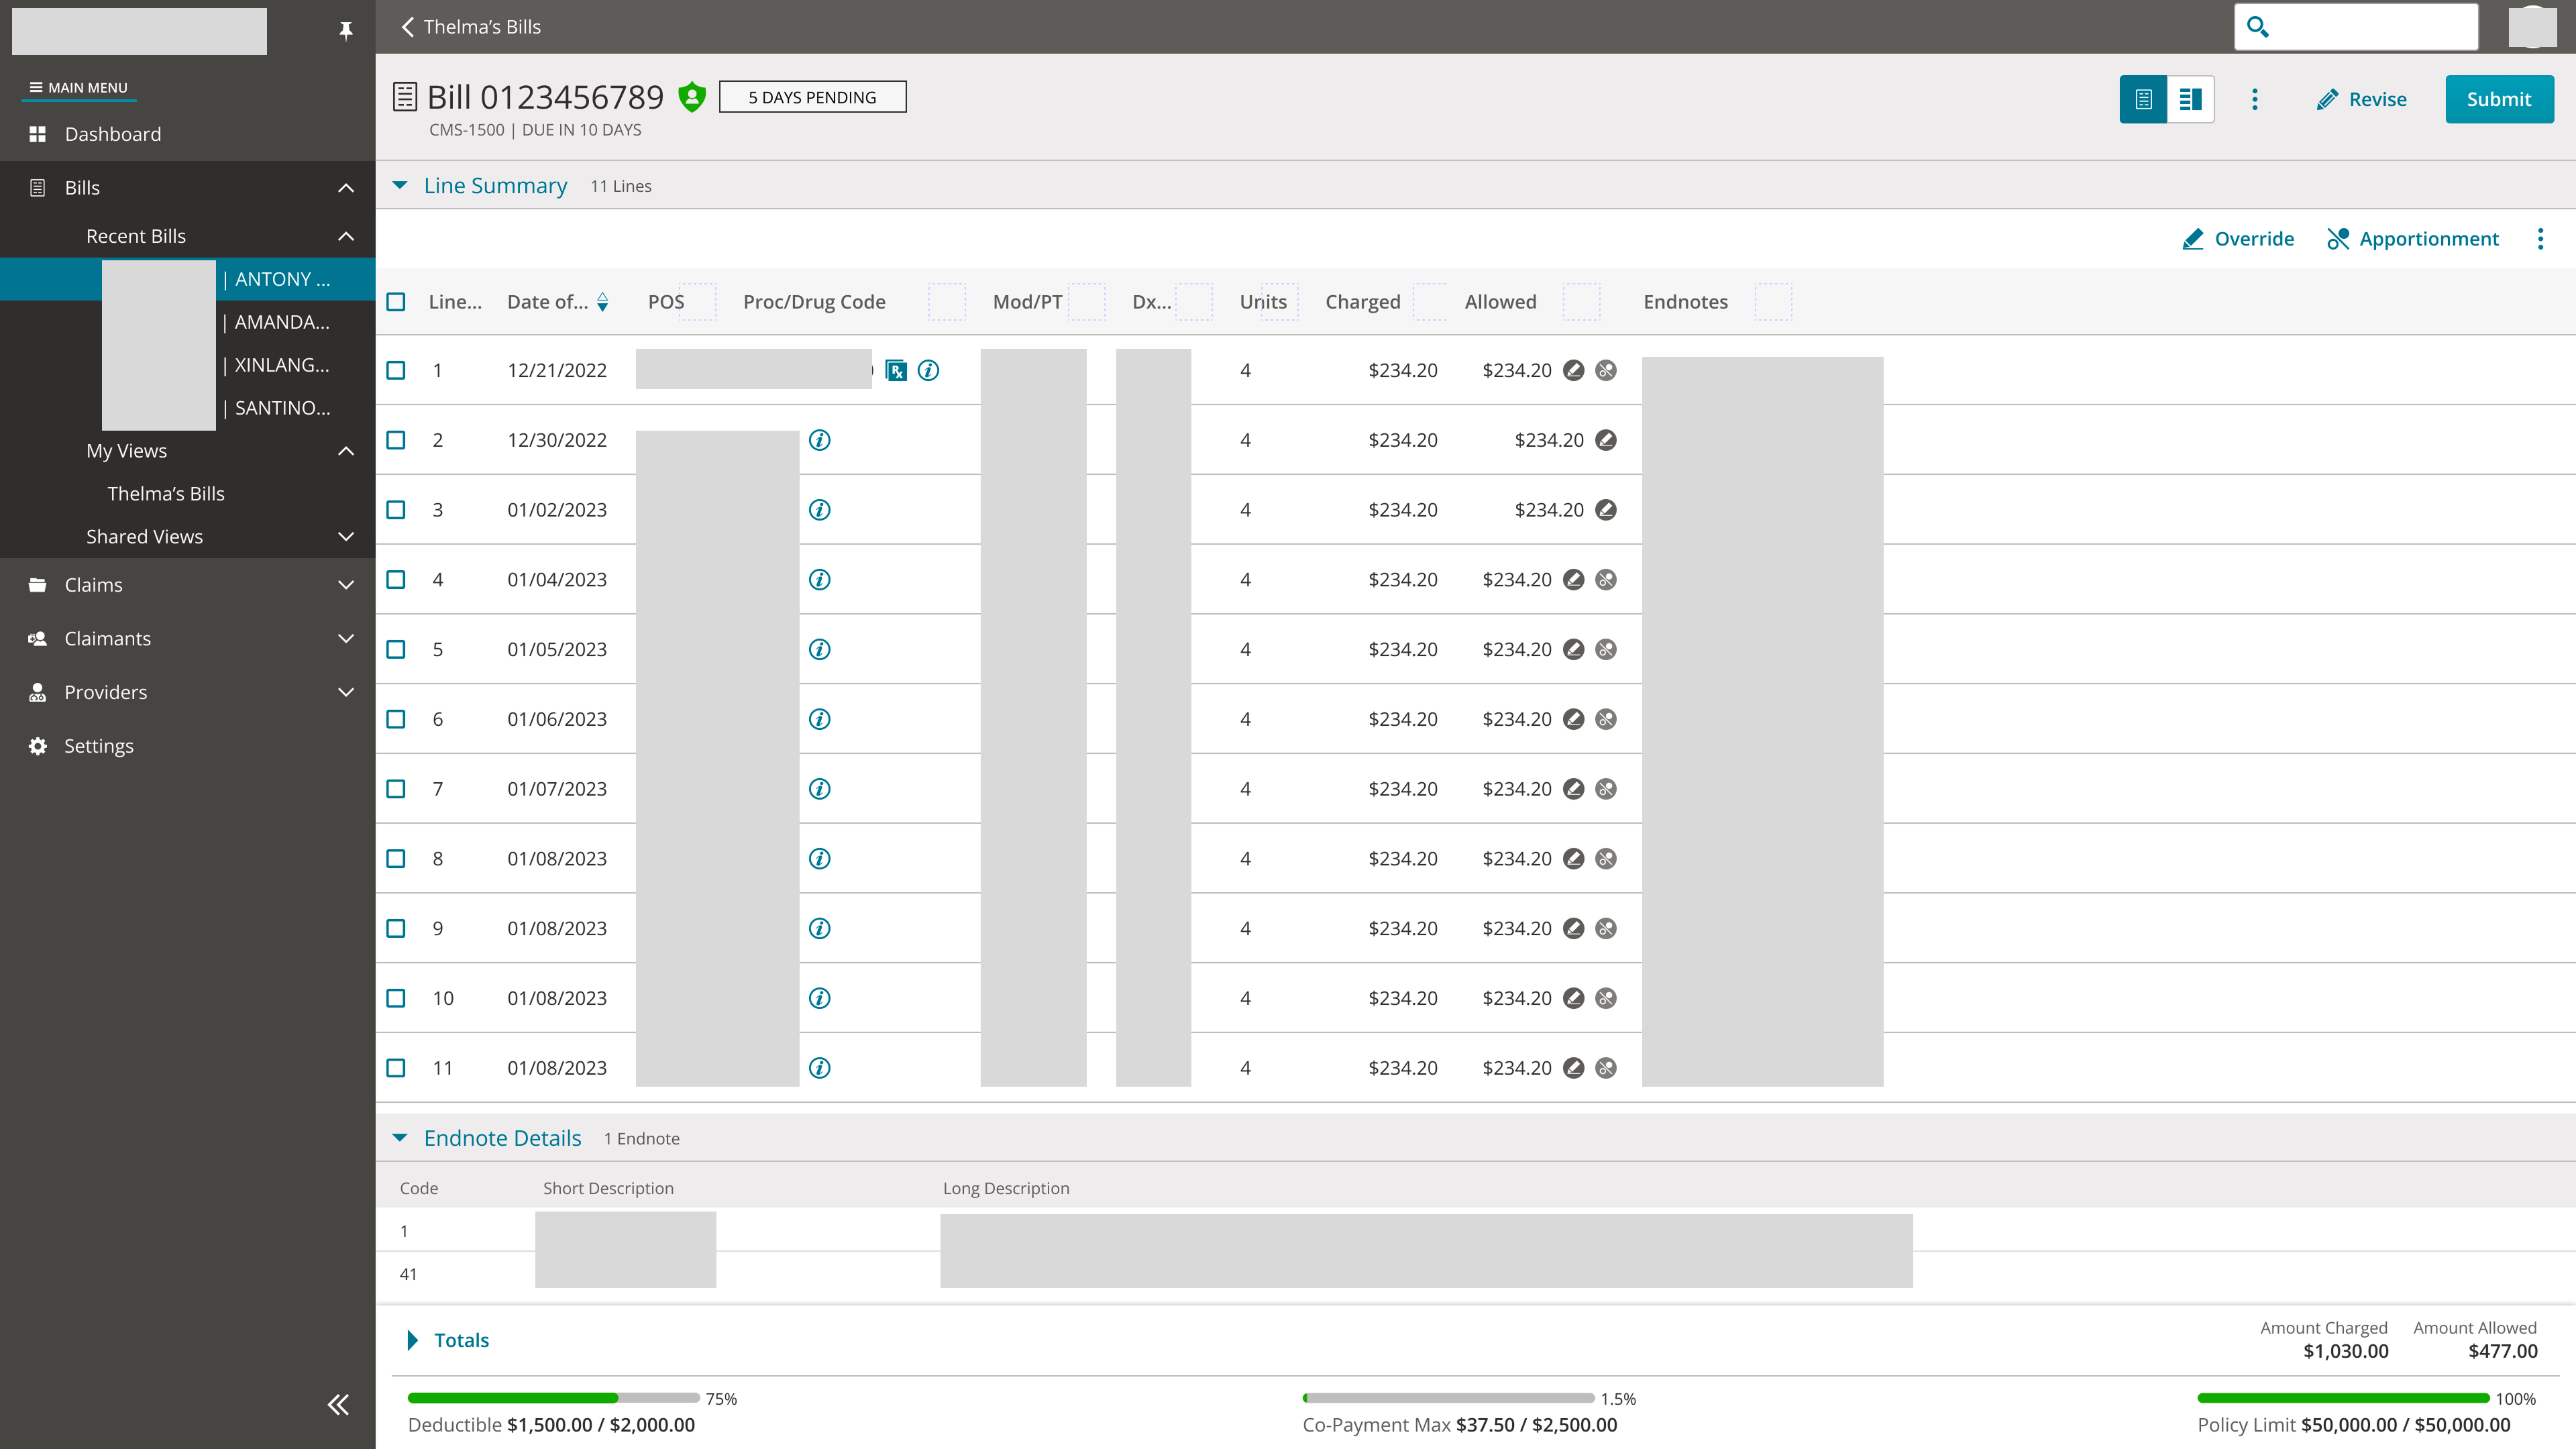The image size is (2576, 1449).
Task: Switch to split document view icon
Action: click(x=2190, y=99)
